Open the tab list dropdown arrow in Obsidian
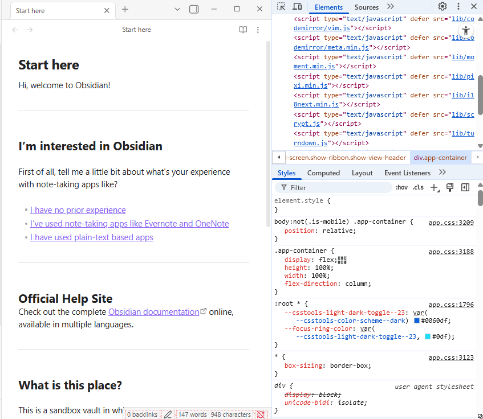Screen dimensions: 483x419 point(177,9)
